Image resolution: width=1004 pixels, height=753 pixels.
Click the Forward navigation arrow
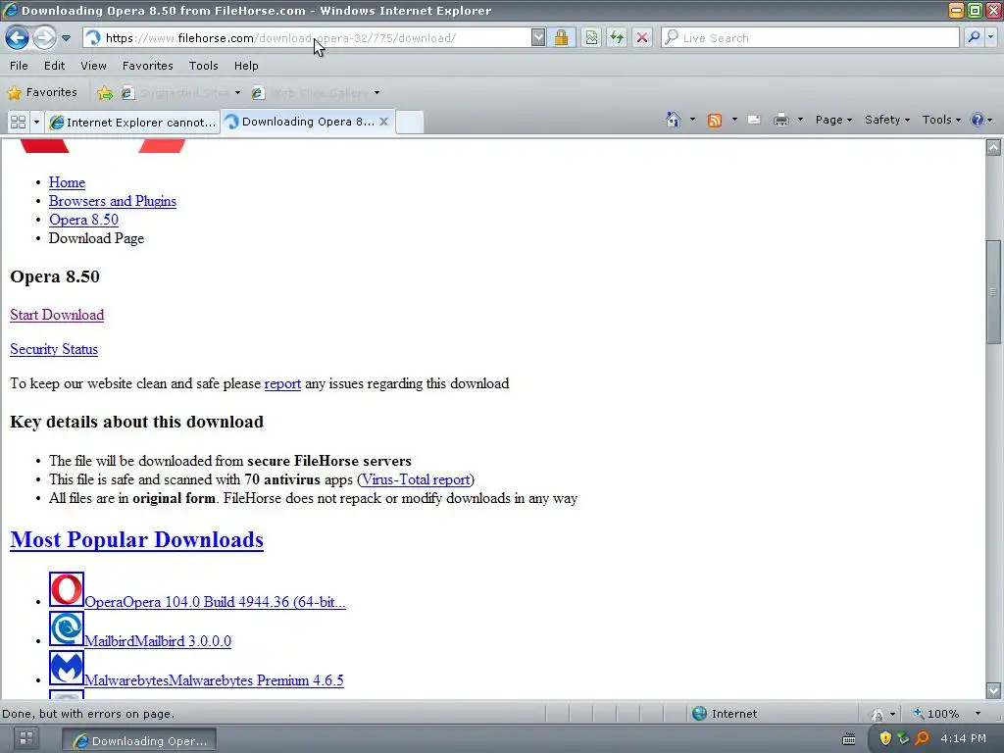[44, 38]
